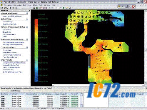Start the simulation with the play arrow icon

[x=11, y=8]
